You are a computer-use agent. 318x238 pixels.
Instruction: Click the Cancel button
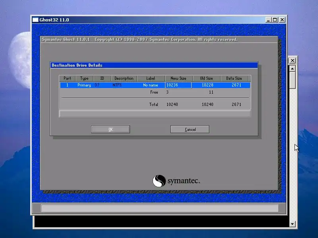(x=190, y=129)
